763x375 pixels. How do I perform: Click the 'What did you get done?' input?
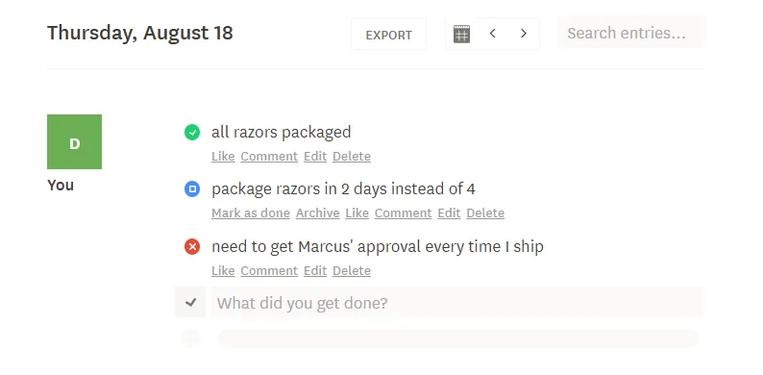click(457, 303)
